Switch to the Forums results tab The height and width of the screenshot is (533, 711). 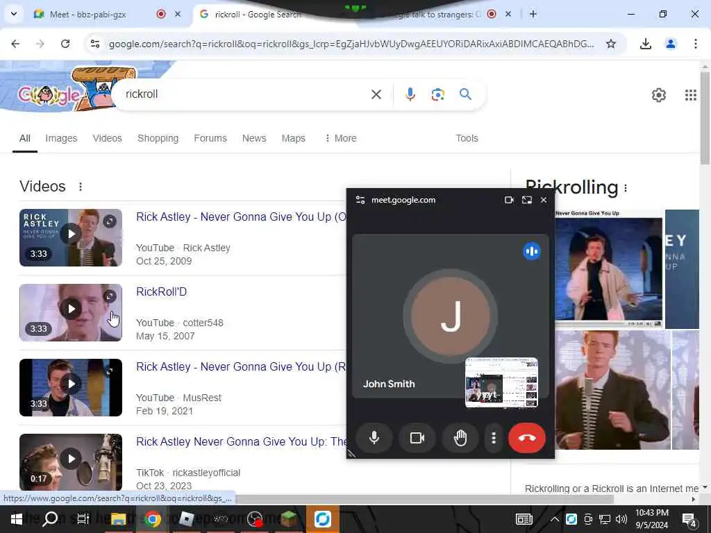coord(210,138)
